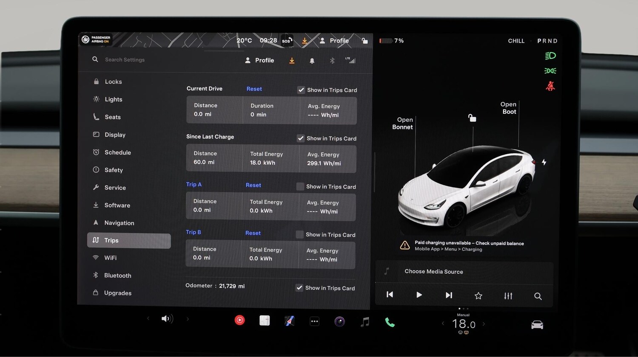The width and height of the screenshot is (638, 357).
Task: Tap Profile in the top status bar
Action: point(334,41)
